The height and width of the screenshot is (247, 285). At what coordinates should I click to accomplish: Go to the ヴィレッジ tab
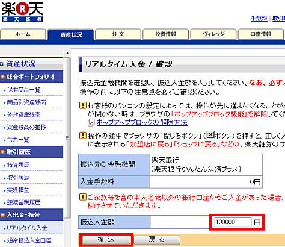(213, 34)
